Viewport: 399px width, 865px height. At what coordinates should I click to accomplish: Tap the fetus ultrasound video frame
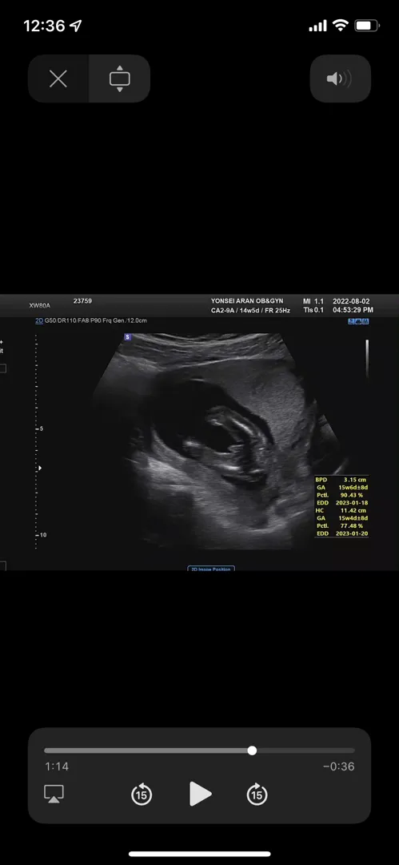[x=200, y=432]
